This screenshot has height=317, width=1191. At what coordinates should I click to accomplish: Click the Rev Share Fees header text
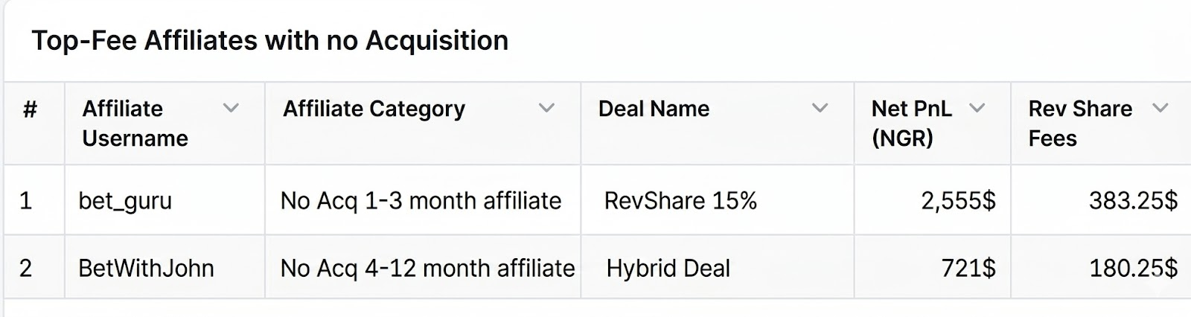tap(1079, 124)
